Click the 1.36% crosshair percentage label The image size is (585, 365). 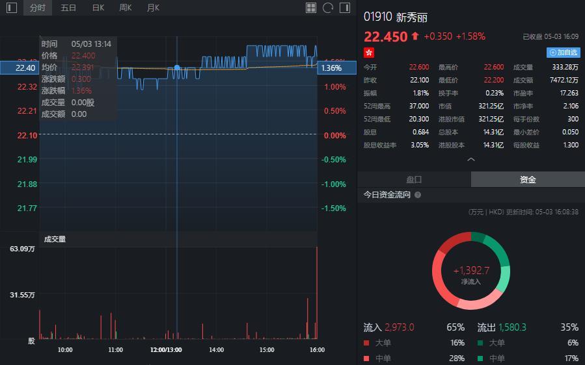point(332,68)
